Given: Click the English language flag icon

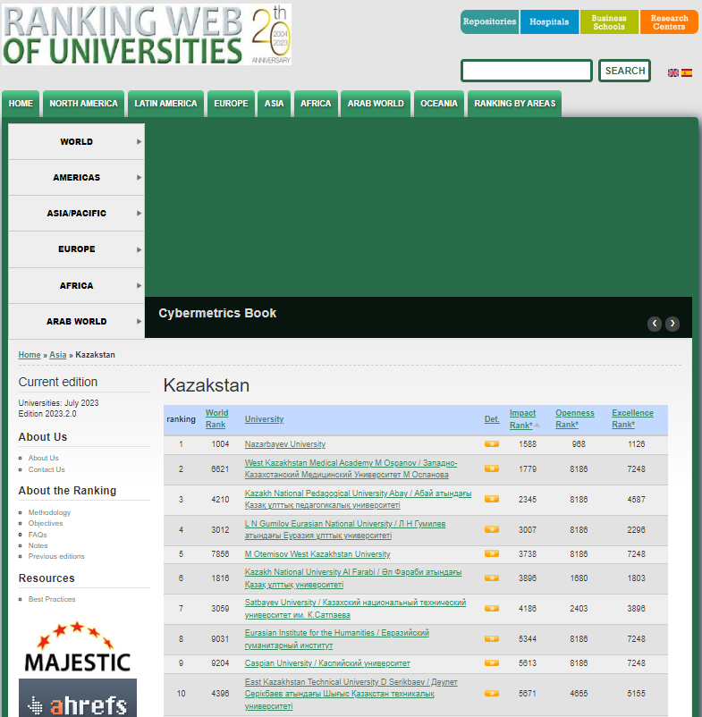Looking at the screenshot, I should pyautogui.click(x=673, y=72).
